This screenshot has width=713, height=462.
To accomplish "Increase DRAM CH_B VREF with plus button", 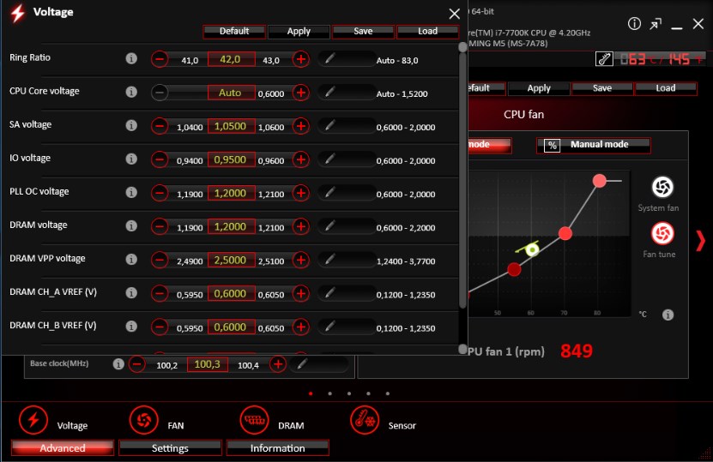I will 300,327.
